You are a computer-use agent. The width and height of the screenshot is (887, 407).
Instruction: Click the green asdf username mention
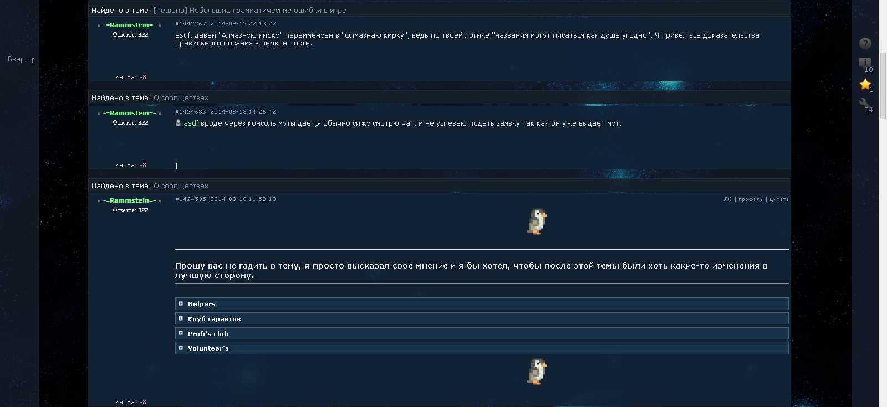click(x=191, y=123)
